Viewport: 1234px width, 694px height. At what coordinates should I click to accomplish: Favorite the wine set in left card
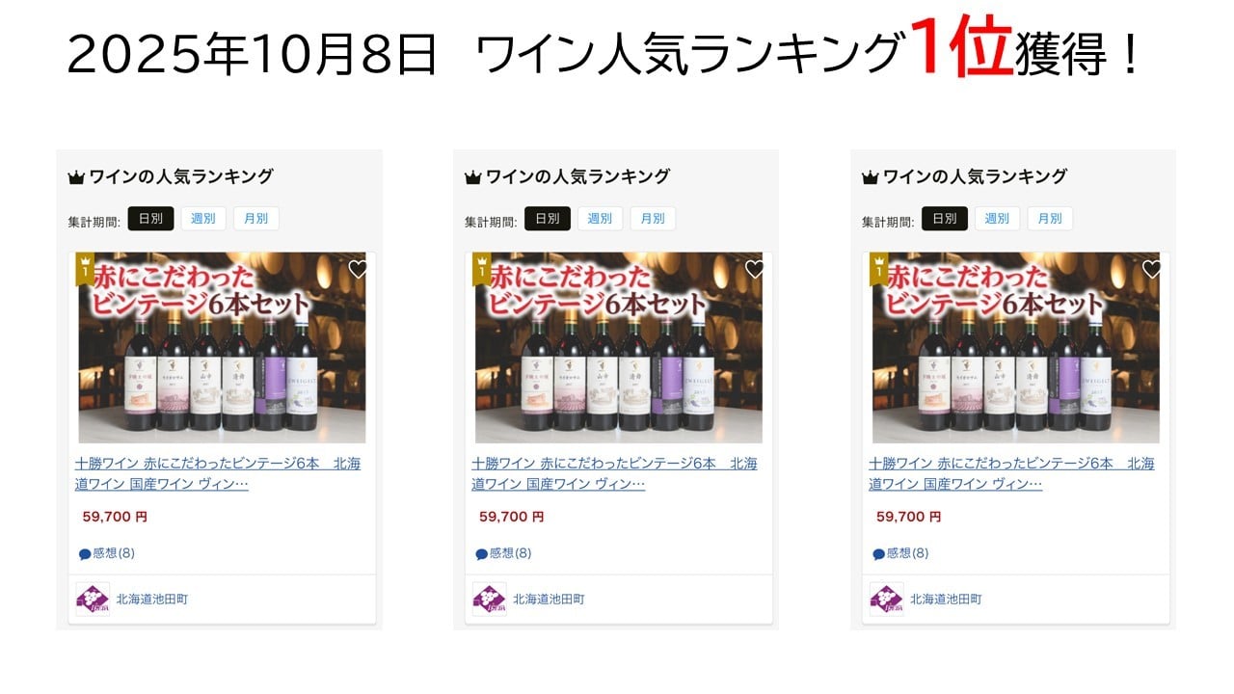coord(358,270)
